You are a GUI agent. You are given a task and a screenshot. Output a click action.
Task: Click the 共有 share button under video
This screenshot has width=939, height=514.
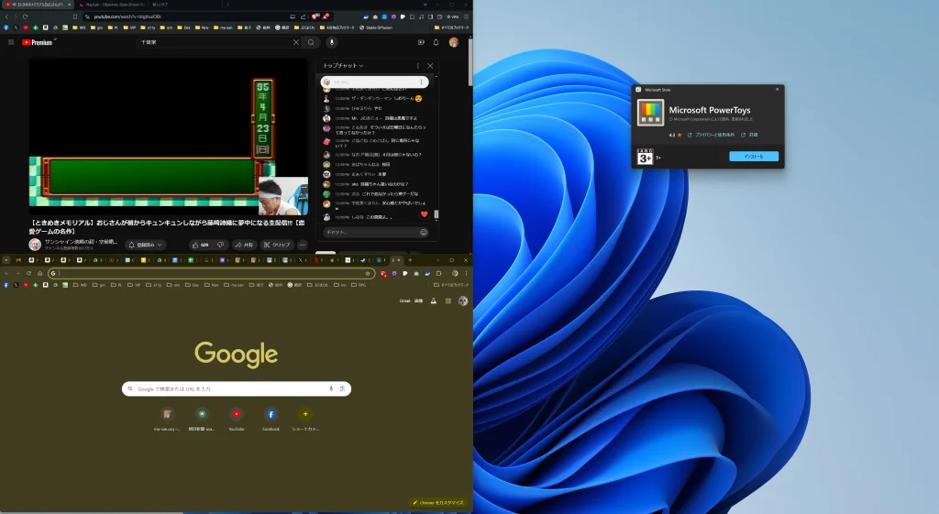coord(244,245)
